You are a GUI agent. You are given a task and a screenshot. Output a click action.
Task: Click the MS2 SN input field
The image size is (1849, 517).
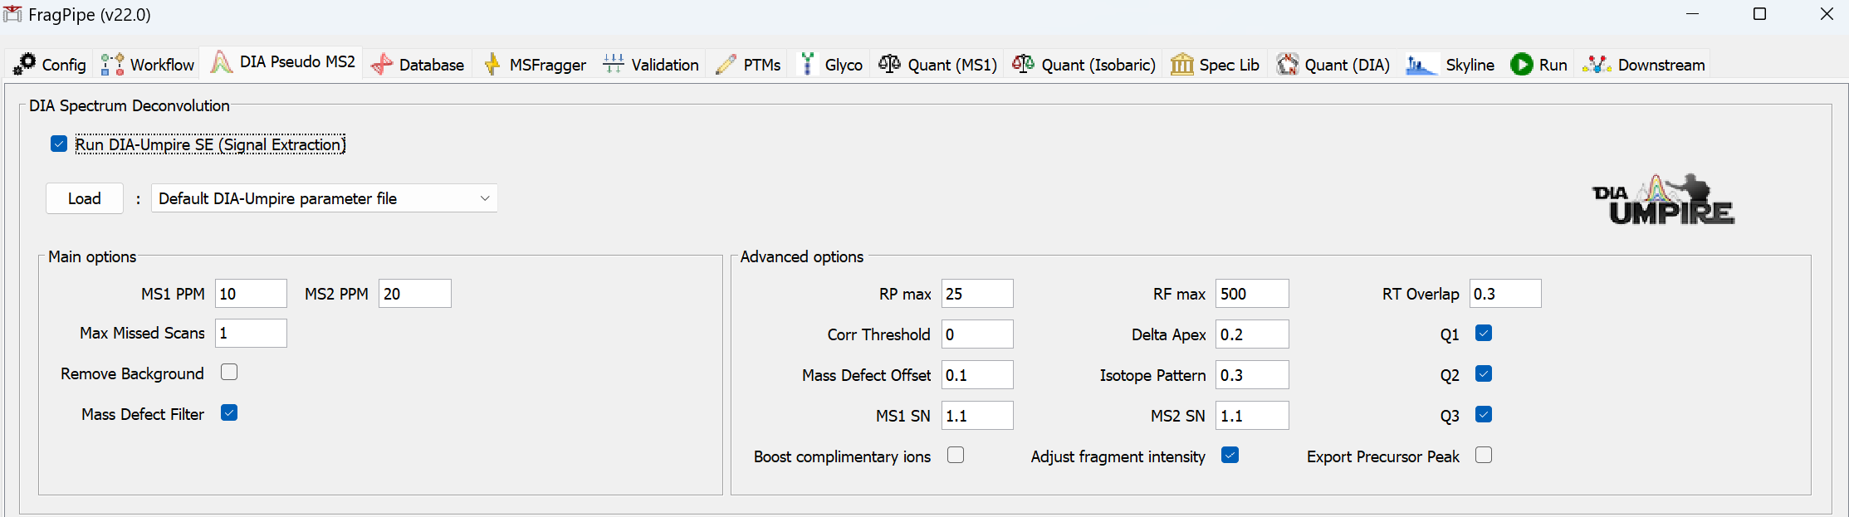tap(1252, 416)
